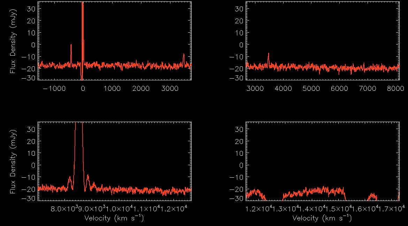Click the 5000 tick label on top-right x-axis
Image resolution: width=408 pixels, height=226 pixels.
[311, 88]
